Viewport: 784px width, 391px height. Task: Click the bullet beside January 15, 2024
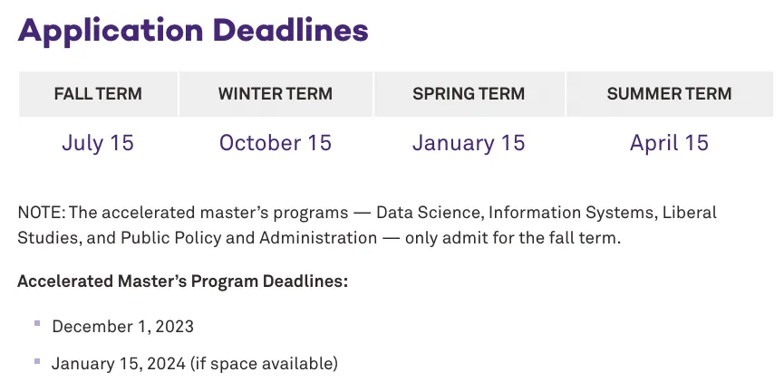[x=37, y=361]
